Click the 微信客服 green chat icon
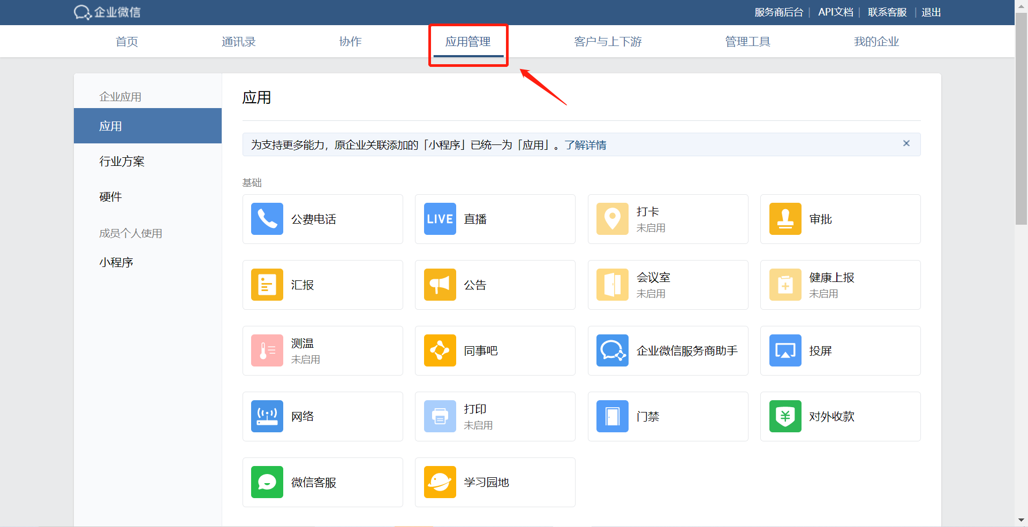Viewport: 1028px width, 527px height. click(267, 482)
